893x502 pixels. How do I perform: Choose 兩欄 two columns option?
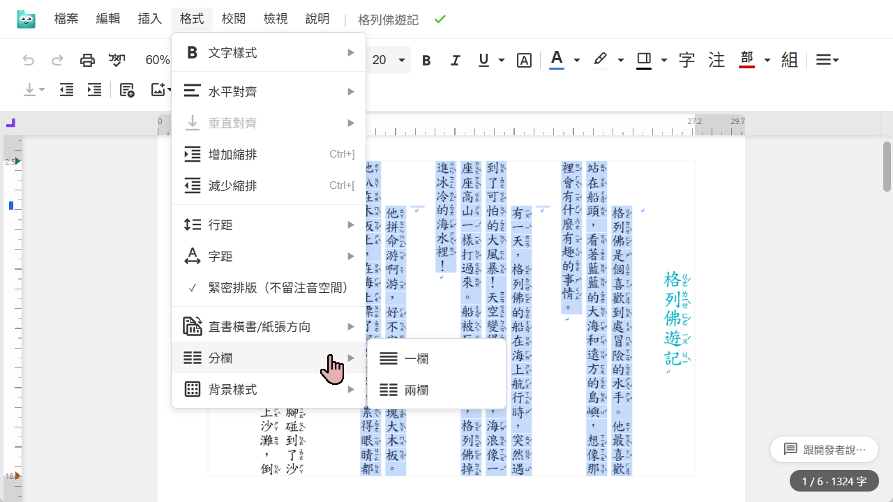pos(437,390)
